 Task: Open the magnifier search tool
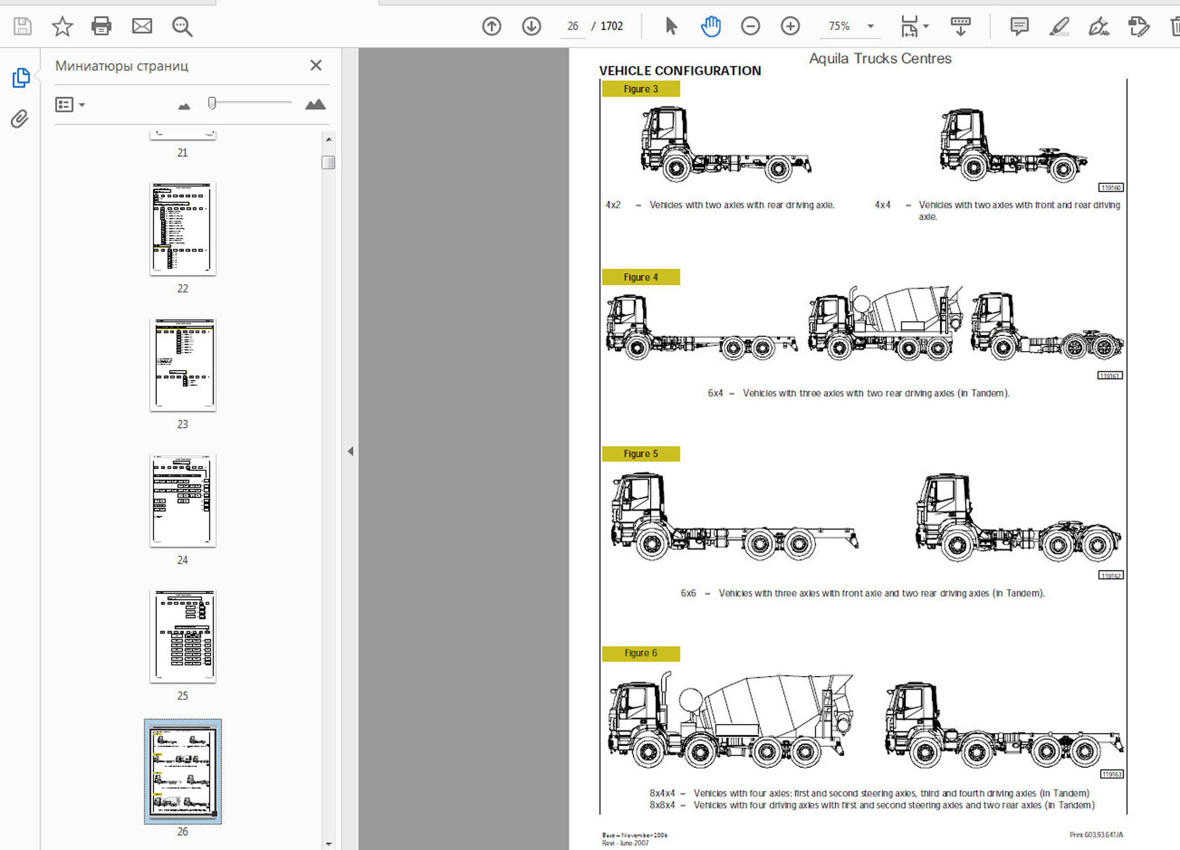[x=182, y=26]
